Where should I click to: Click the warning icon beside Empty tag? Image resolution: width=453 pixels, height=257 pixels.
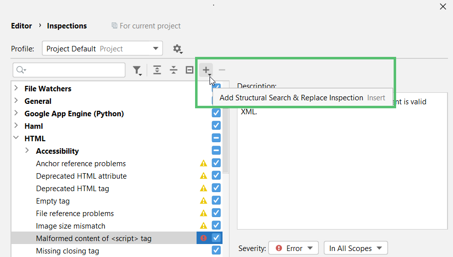tap(204, 201)
